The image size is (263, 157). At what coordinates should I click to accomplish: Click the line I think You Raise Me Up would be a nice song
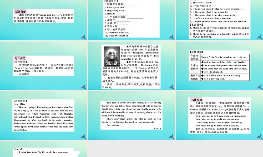[x=44, y=152]
